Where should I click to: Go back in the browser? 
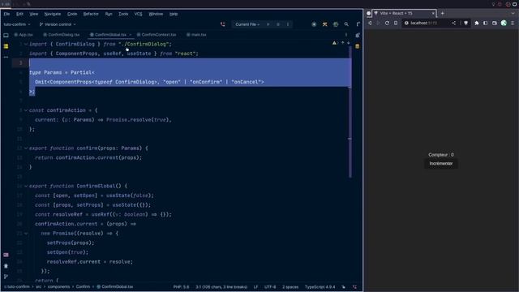(x=370, y=24)
